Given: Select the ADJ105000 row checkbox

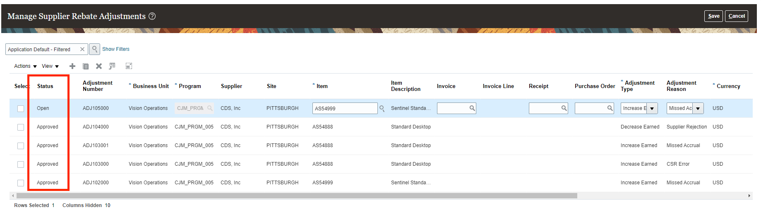Looking at the screenshot, I should point(21,109).
